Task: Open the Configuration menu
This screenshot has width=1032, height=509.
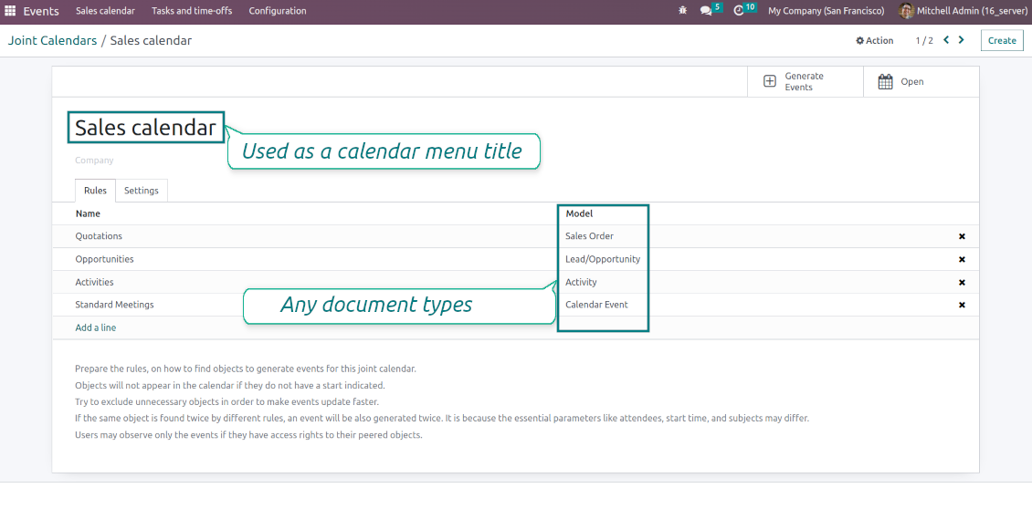Action: click(x=278, y=11)
